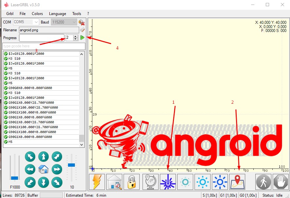The height and width of the screenshot is (198, 290).
Task: Click the dim ring laser-off icon
Action: point(185,182)
